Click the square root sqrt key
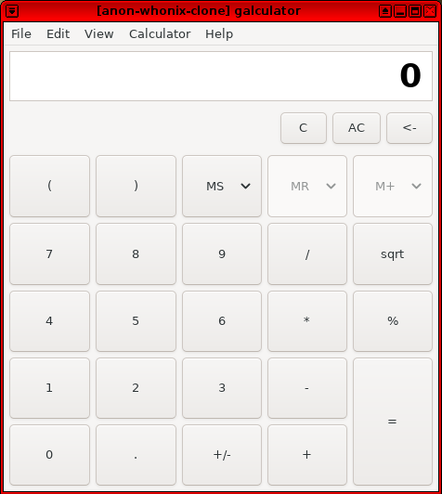Viewport: 442px width, 494px height. tap(393, 253)
